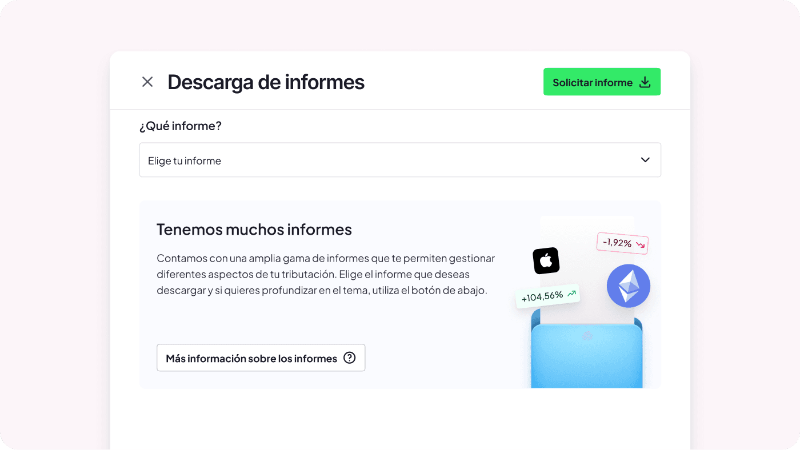
Task: Click the question mark icon next to informes
Action: pyautogui.click(x=349, y=357)
